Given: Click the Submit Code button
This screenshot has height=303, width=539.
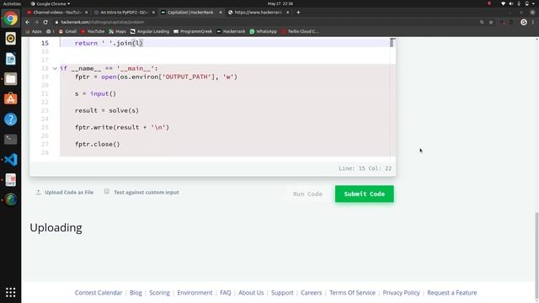Looking at the screenshot, I should tap(365, 194).
